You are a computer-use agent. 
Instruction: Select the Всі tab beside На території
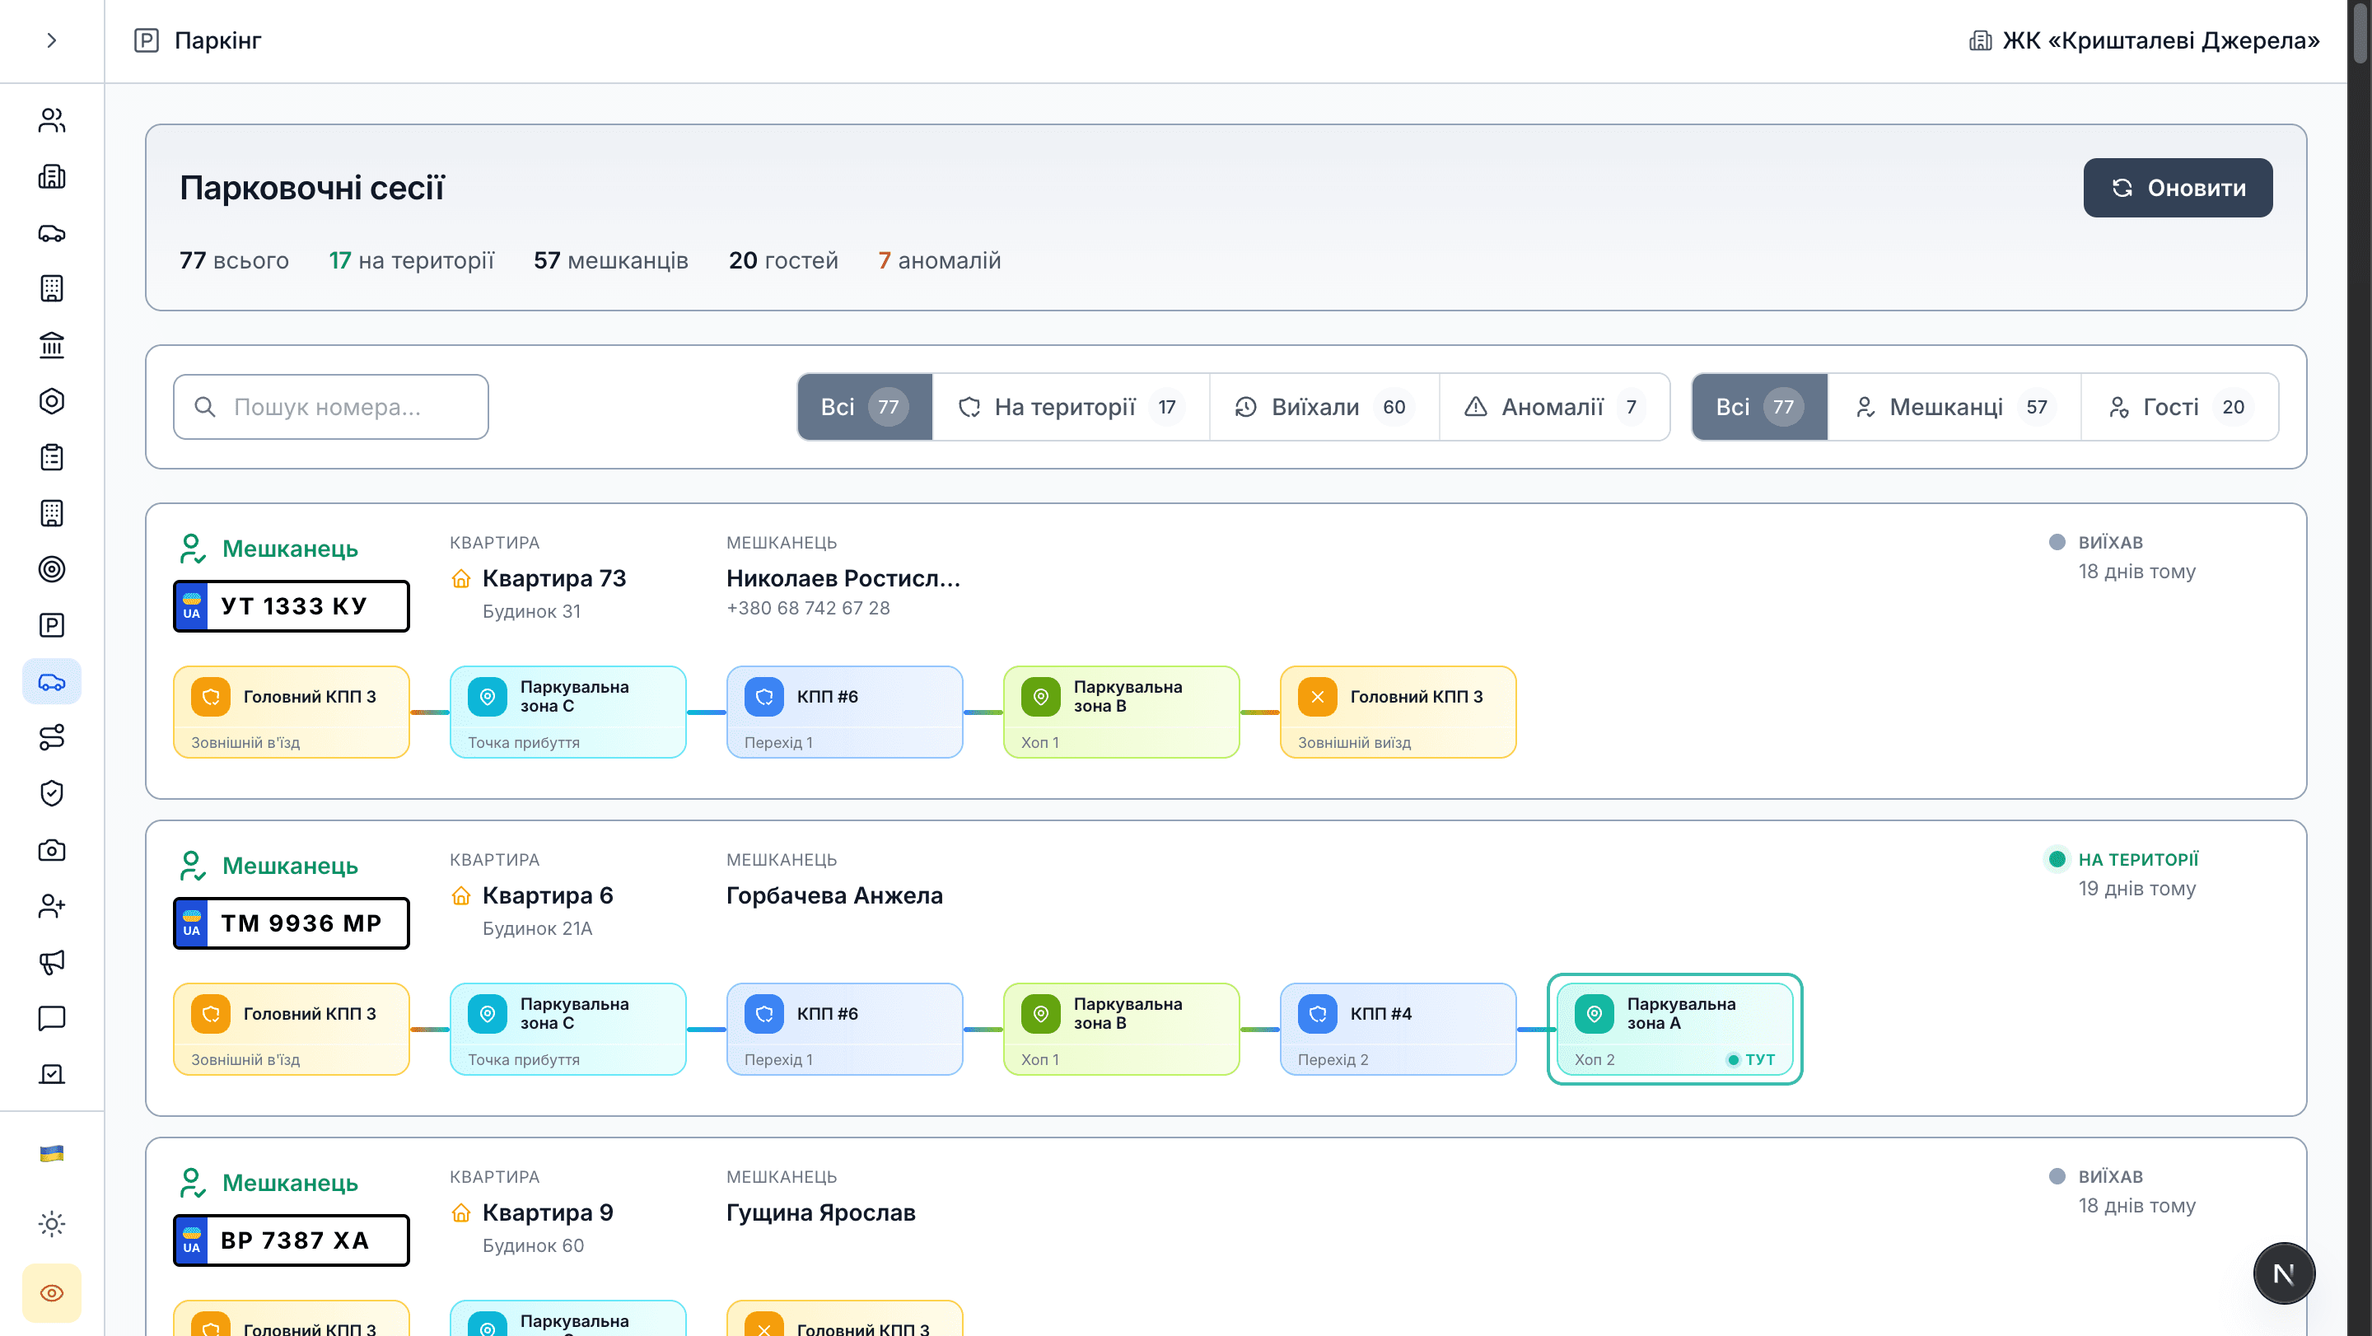click(865, 407)
